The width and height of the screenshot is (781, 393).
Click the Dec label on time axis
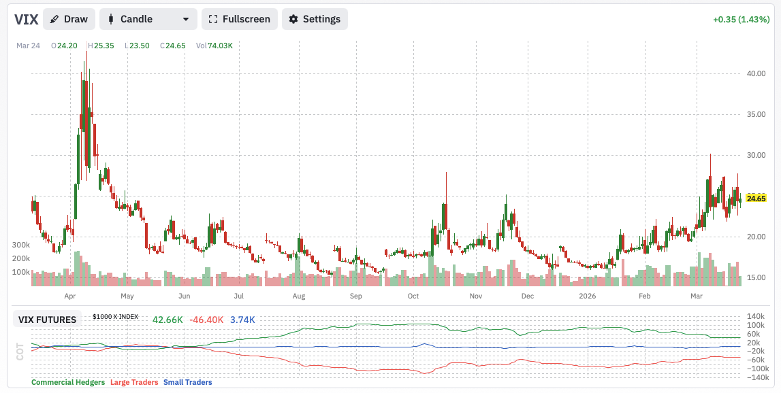click(528, 296)
